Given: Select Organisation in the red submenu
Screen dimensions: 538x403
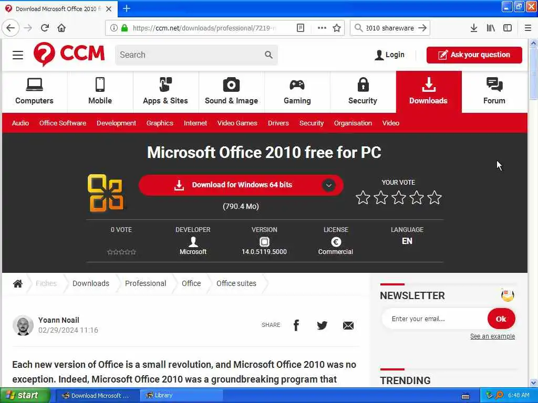Looking at the screenshot, I should click(353, 123).
